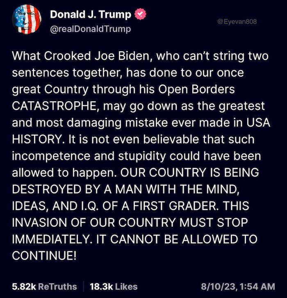Viewport: 287px width, 298px height.
Task: Click the vertical divider beside ReTruths
Action: click(84, 287)
